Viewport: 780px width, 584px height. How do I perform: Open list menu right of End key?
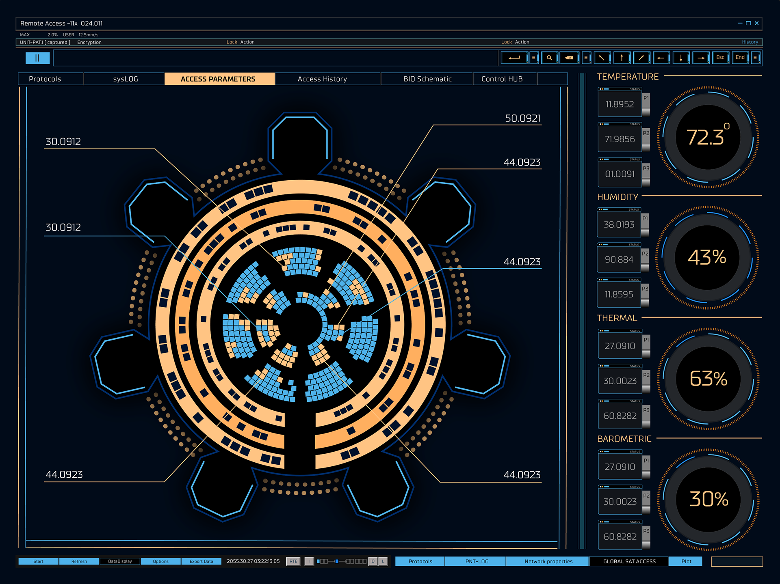[755, 58]
